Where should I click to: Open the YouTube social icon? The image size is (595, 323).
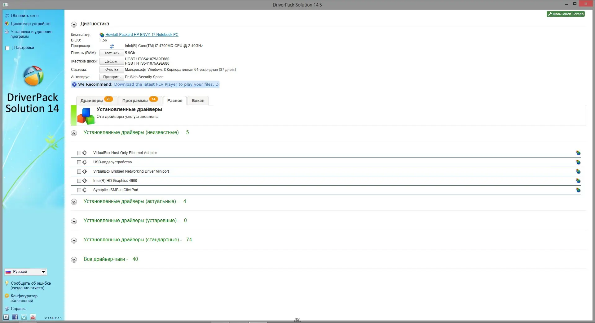[x=33, y=317]
